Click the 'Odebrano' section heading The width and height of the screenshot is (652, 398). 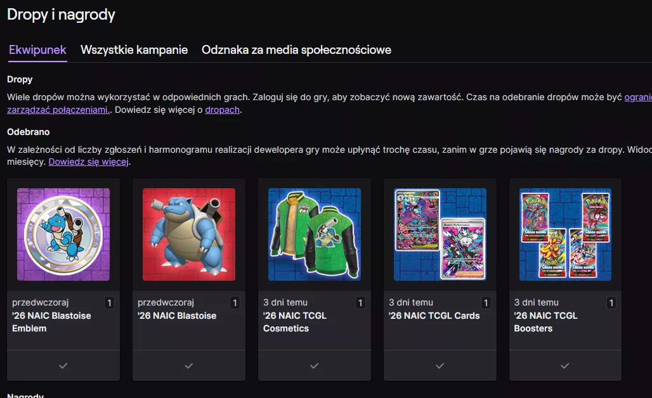[x=29, y=132]
